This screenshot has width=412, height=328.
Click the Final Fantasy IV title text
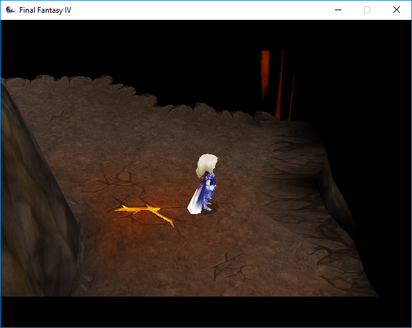click(45, 10)
